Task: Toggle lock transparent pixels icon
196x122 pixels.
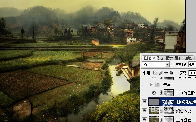Action: point(155,73)
